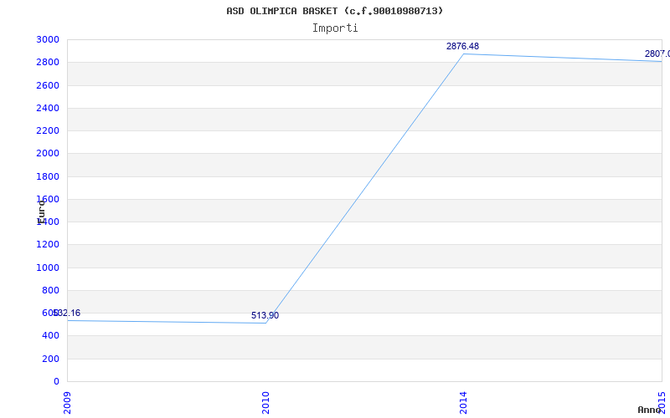Click the partially cut 2807 data label
Screen dimensions: 670x418
[x=657, y=54]
